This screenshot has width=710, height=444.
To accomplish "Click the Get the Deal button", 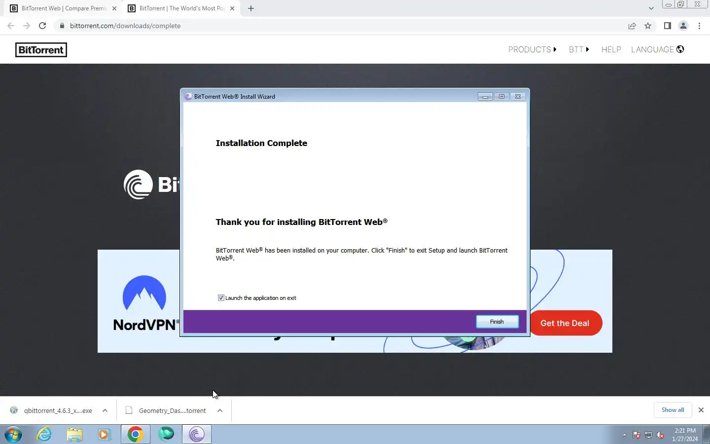I will point(565,323).
